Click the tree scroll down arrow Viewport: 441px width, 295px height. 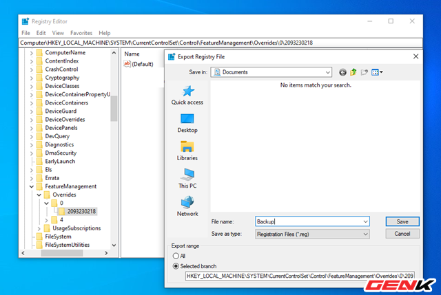click(114, 245)
